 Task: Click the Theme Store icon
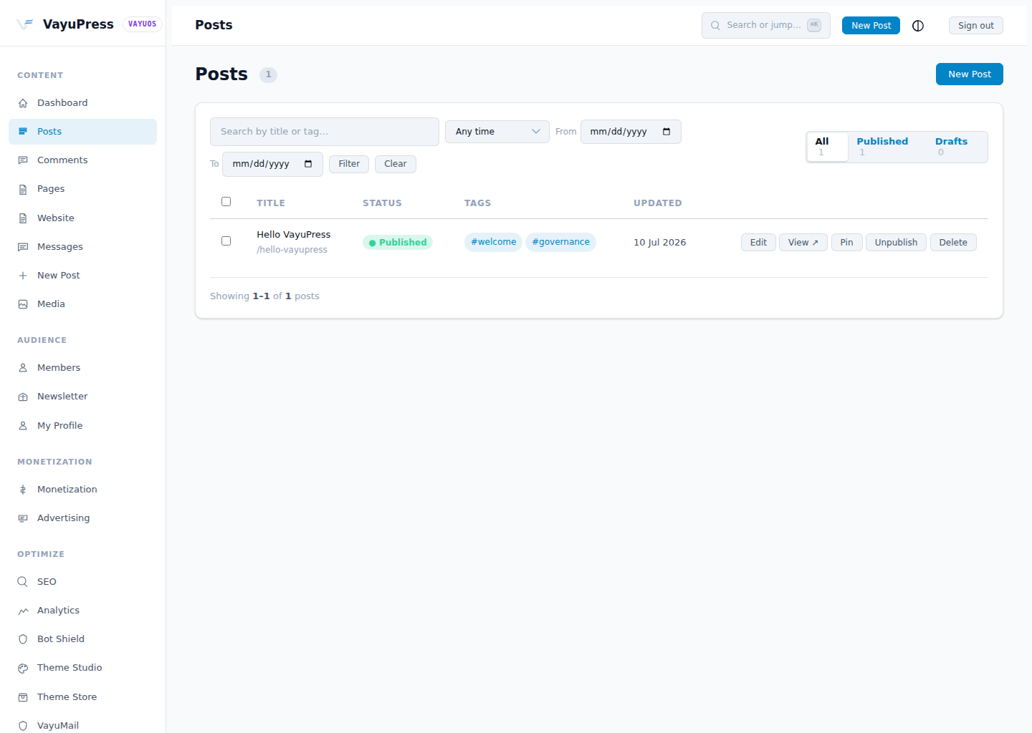point(23,697)
